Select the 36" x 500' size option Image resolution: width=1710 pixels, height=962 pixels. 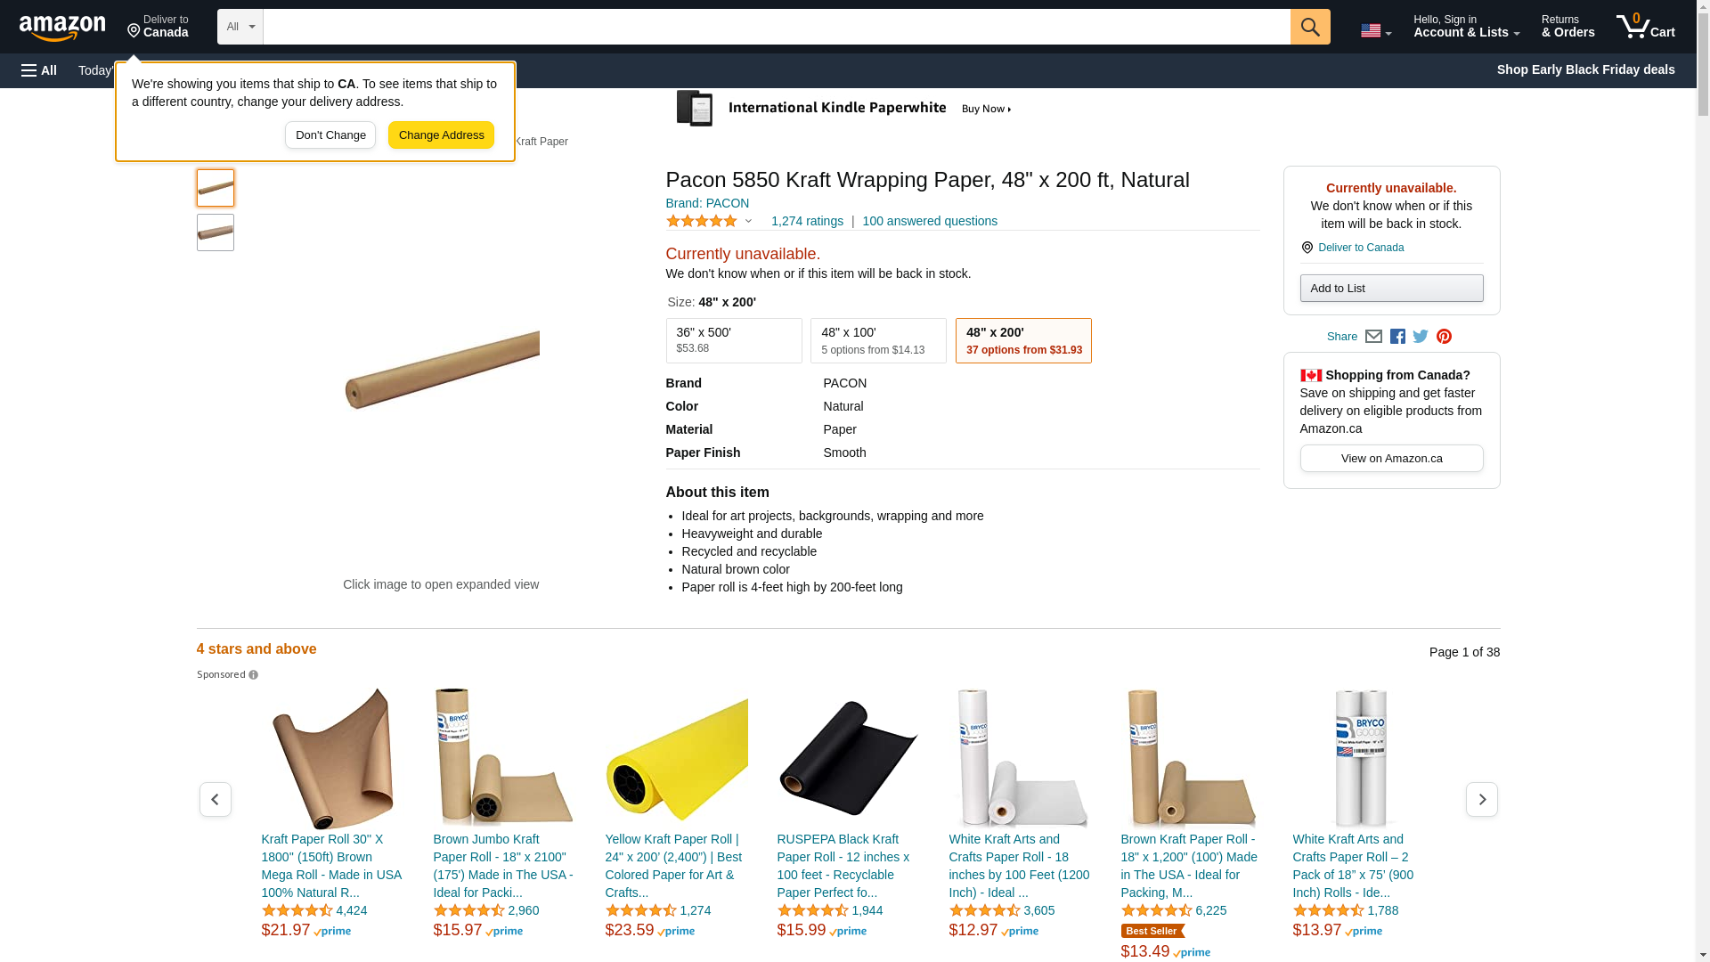733,340
